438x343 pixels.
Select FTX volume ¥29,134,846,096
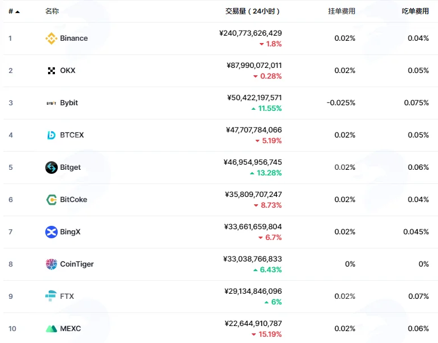click(253, 291)
